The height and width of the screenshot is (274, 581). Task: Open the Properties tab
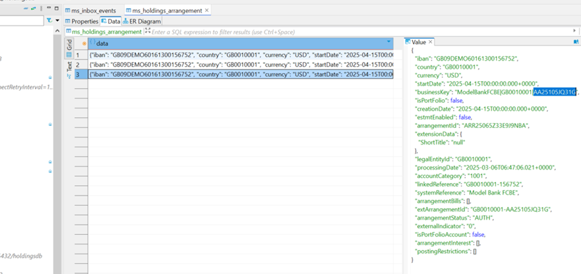coord(81,21)
